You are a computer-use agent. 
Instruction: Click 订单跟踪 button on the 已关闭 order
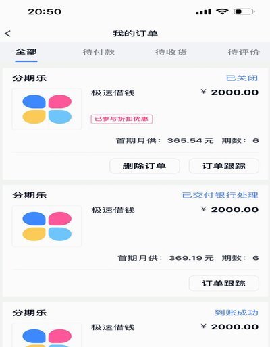click(x=224, y=166)
